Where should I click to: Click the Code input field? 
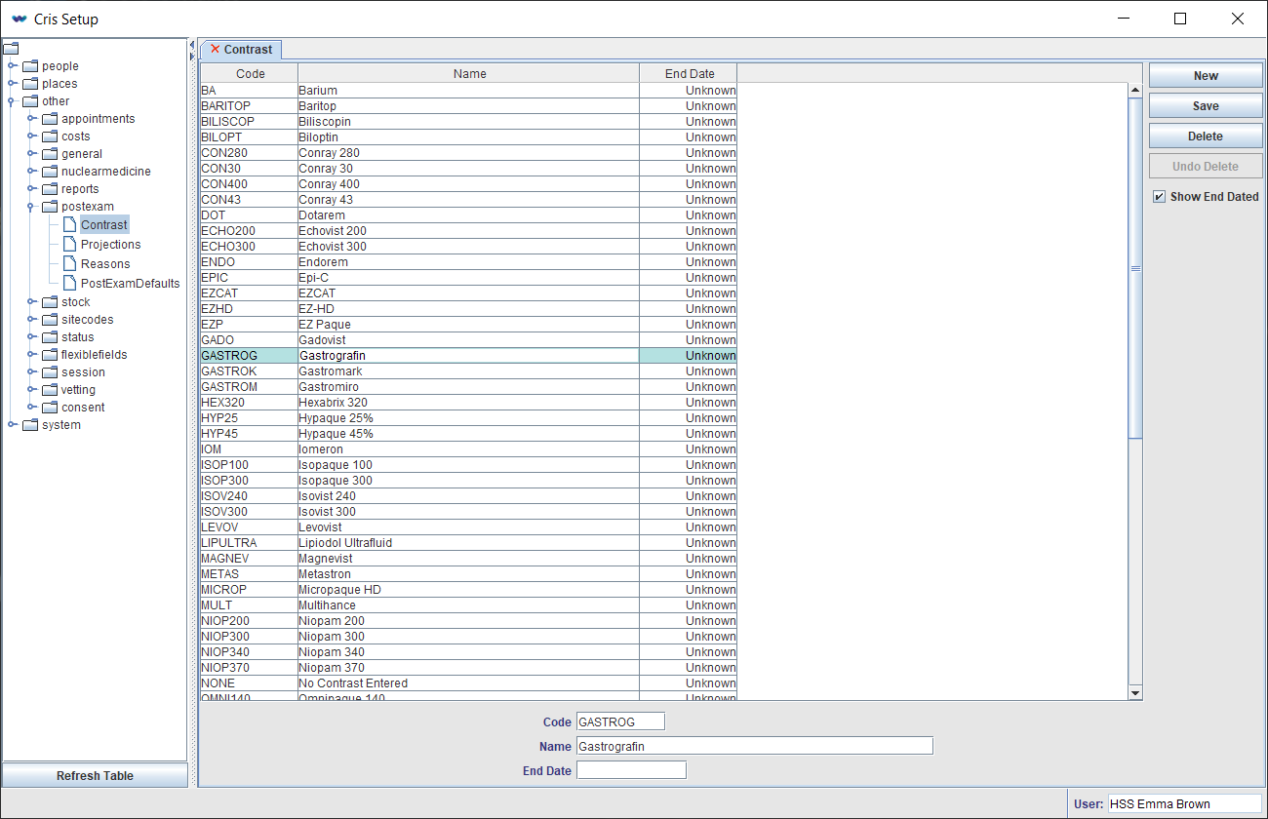pyautogui.click(x=620, y=721)
